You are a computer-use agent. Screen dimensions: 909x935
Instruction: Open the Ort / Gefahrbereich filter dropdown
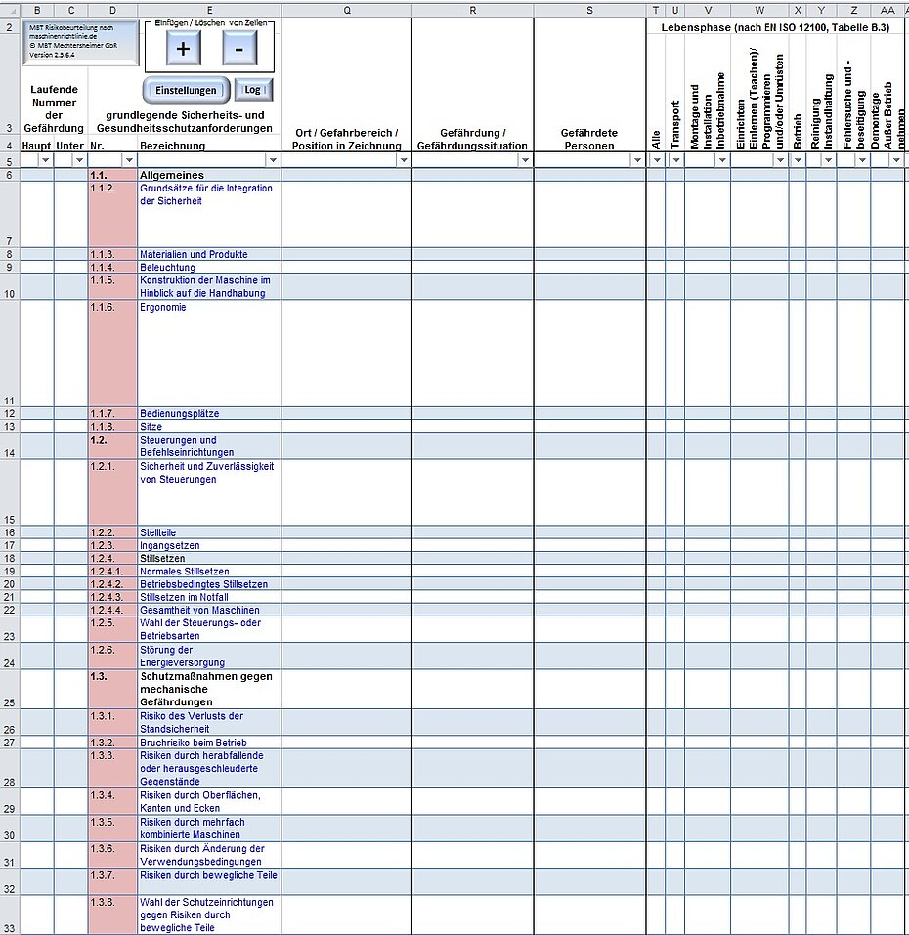click(x=404, y=160)
